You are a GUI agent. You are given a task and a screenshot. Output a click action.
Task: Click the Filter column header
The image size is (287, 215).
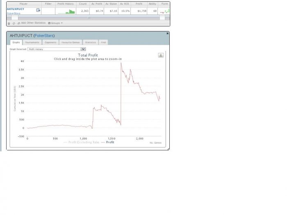click(48, 4)
